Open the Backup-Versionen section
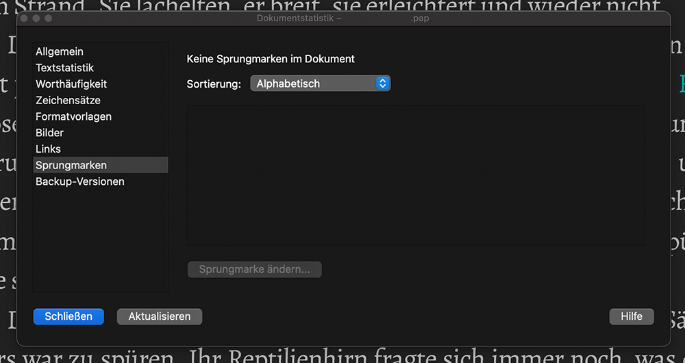Screen dimensions: 685x363 pyautogui.click(x=80, y=181)
